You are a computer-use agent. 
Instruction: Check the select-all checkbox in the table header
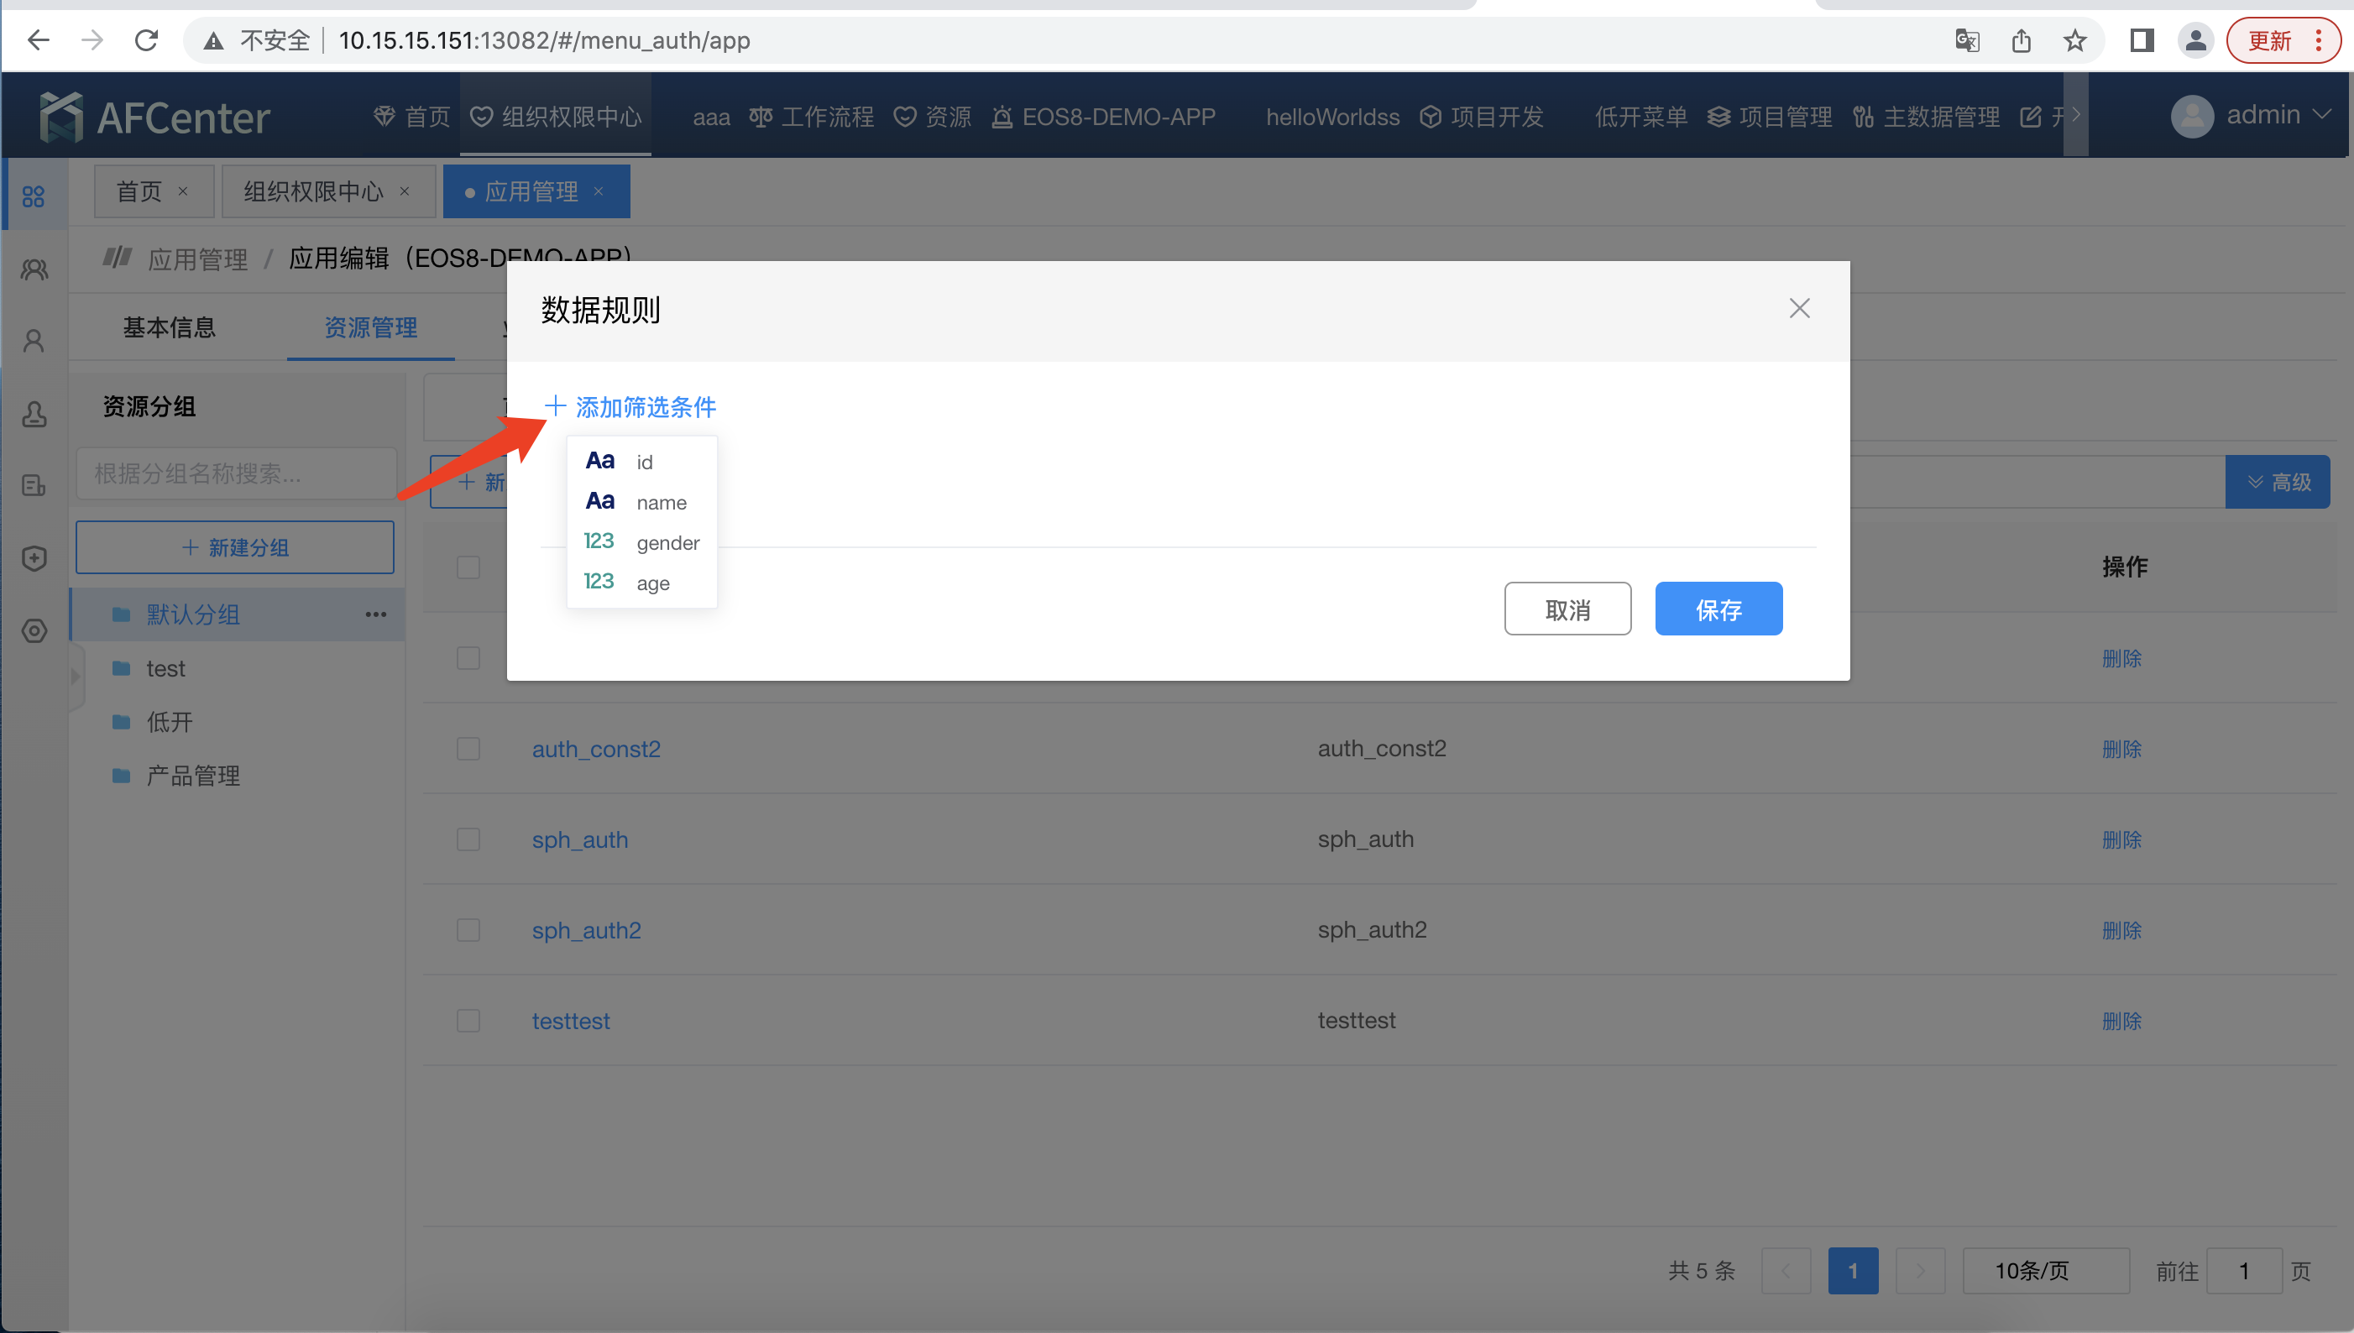468,567
